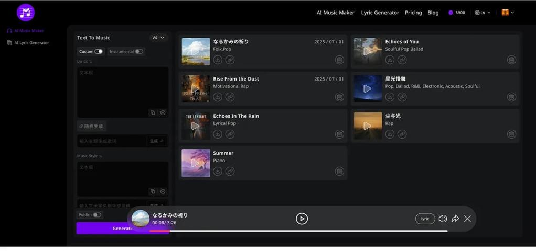This screenshot has height=251, width=536.
Task: Mute audio with the player speaker icon
Action: (x=443, y=219)
